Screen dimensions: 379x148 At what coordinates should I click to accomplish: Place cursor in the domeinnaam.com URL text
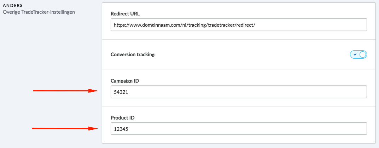pos(185,25)
